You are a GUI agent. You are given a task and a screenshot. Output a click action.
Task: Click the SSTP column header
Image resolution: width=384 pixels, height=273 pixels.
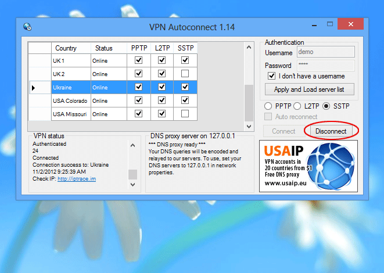pyautogui.click(x=185, y=48)
